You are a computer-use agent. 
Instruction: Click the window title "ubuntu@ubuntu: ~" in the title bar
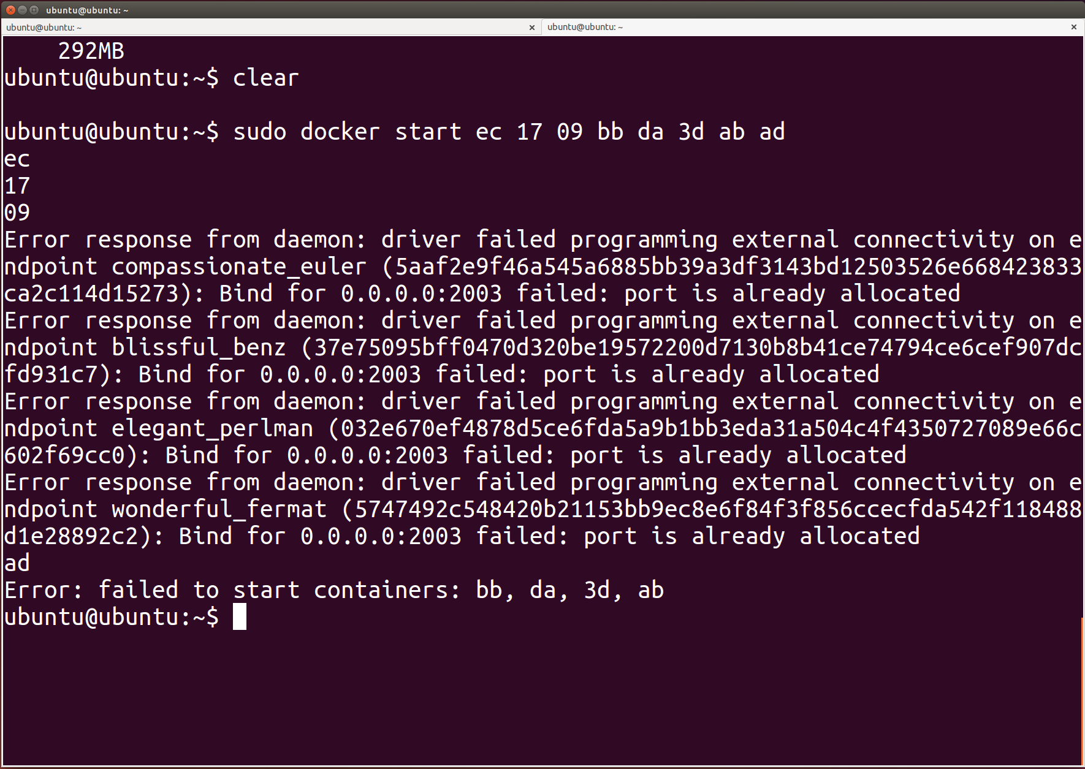(x=87, y=10)
